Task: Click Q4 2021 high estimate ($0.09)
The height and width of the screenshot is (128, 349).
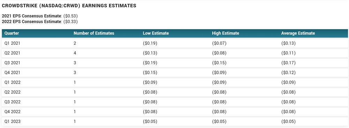Action: pos(219,72)
